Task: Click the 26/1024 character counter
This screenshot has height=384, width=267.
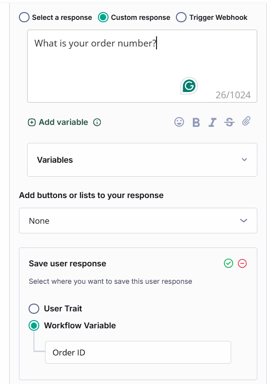Action: coord(233,95)
